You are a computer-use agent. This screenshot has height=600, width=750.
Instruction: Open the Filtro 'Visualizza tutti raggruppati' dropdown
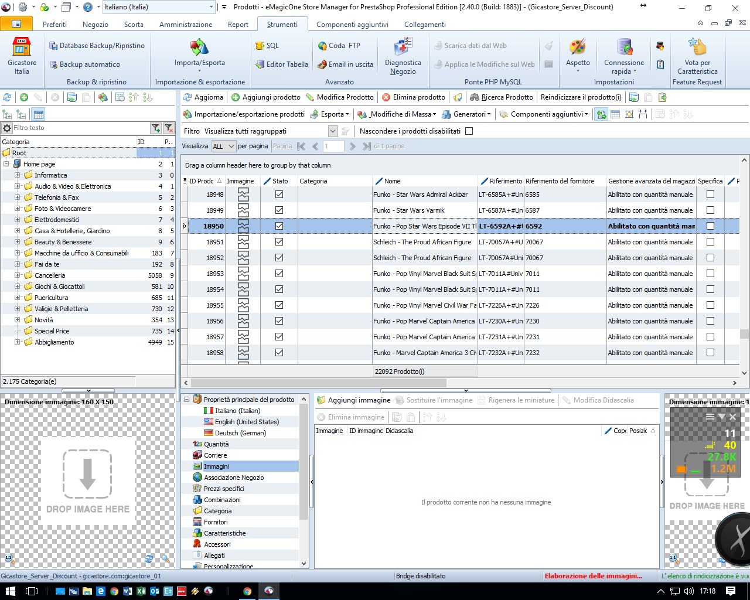(333, 131)
